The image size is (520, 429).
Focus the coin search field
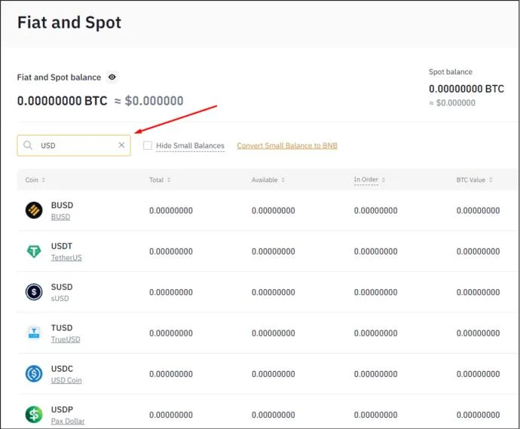(74, 145)
